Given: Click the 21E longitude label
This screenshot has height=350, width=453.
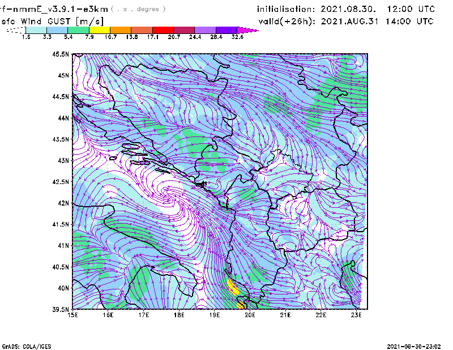Looking at the screenshot, I should (x=285, y=315).
